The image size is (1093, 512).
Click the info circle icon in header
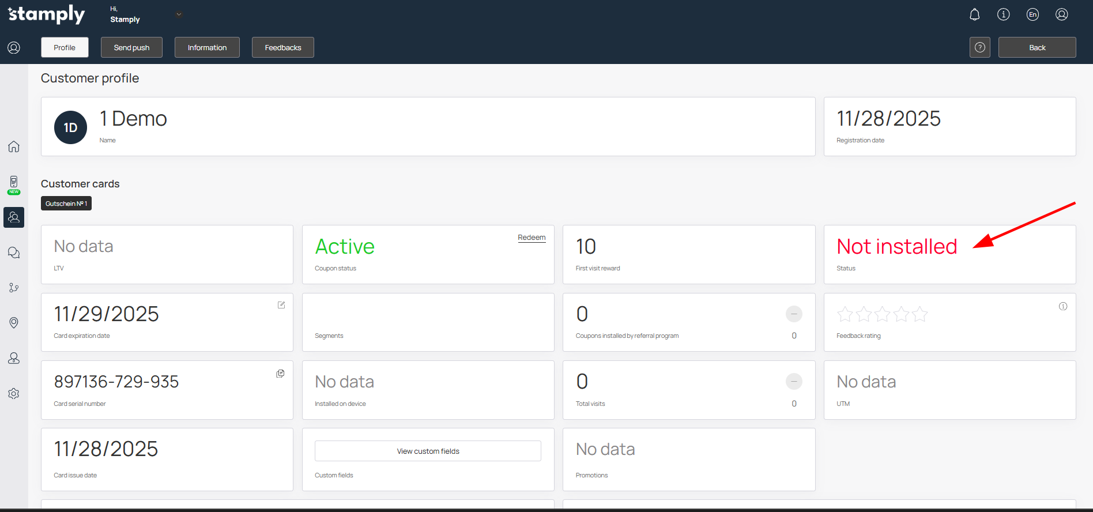click(x=1004, y=14)
